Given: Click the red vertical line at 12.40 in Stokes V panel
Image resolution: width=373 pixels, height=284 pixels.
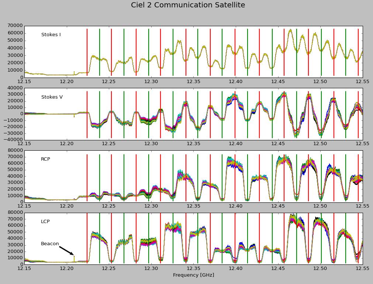Looking at the screenshot, I should click(x=235, y=114).
